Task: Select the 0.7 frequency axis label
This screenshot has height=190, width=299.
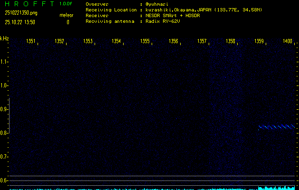Action: [3, 157]
